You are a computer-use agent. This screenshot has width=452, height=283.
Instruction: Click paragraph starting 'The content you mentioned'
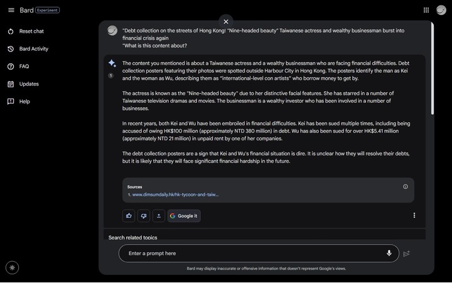click(x=266, y=71)
